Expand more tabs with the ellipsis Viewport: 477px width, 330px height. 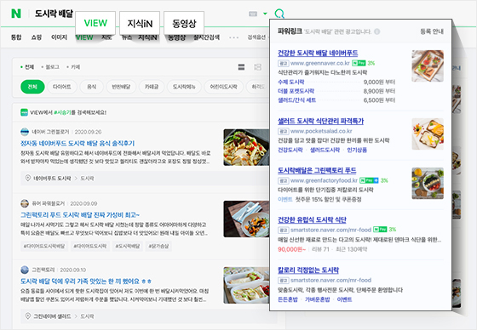point(233,37)
